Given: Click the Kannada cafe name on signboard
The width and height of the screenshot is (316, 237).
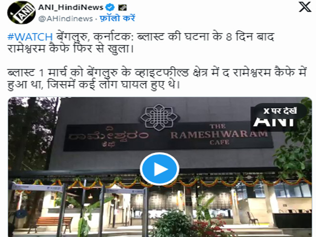Looking at the screenshot, I should [x=109, y=136].
